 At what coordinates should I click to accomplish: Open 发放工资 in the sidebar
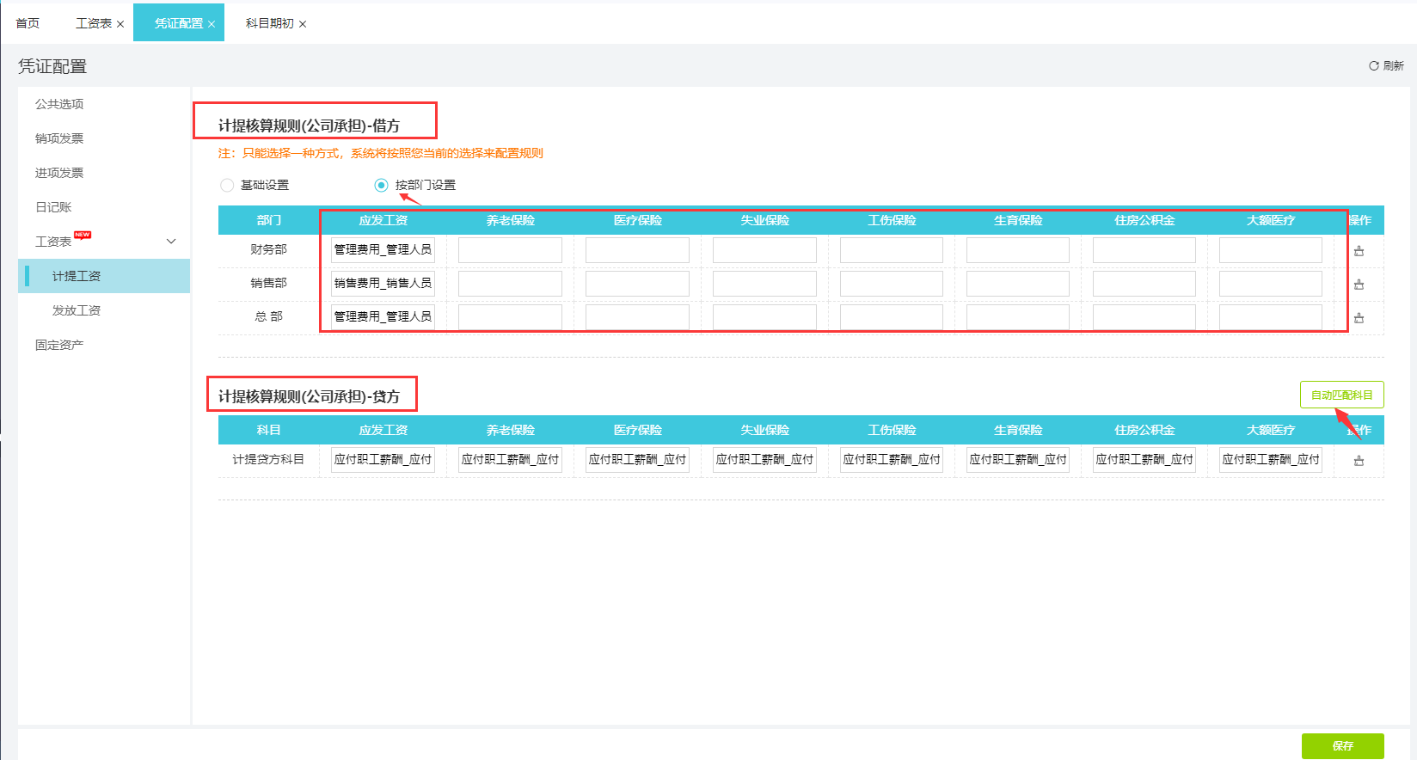[x=77, y=310]
